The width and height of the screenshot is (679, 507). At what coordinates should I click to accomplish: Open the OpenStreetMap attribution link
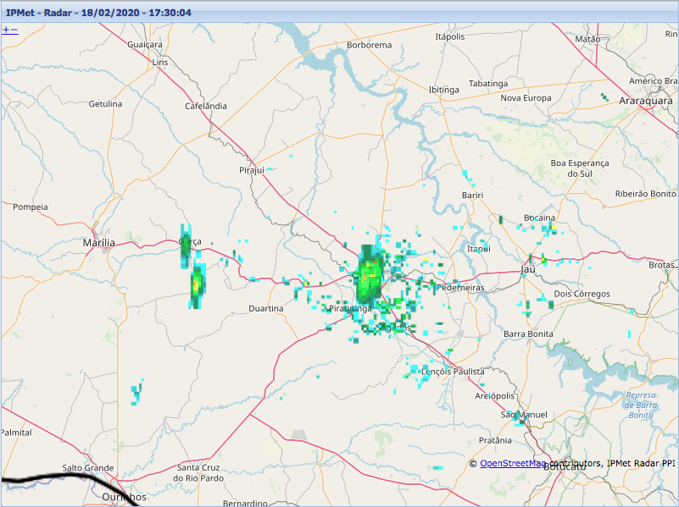click(513, 463)
